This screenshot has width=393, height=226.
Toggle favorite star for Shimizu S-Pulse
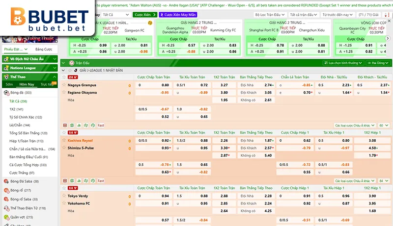(x=64, y=148)
